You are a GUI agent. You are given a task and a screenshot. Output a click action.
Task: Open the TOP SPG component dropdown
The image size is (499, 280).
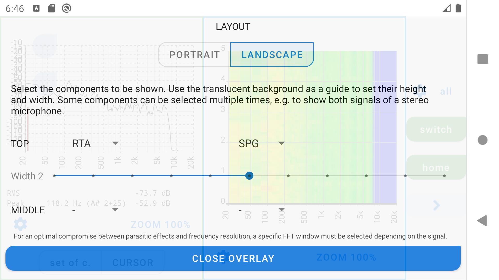tap(262, 143)
